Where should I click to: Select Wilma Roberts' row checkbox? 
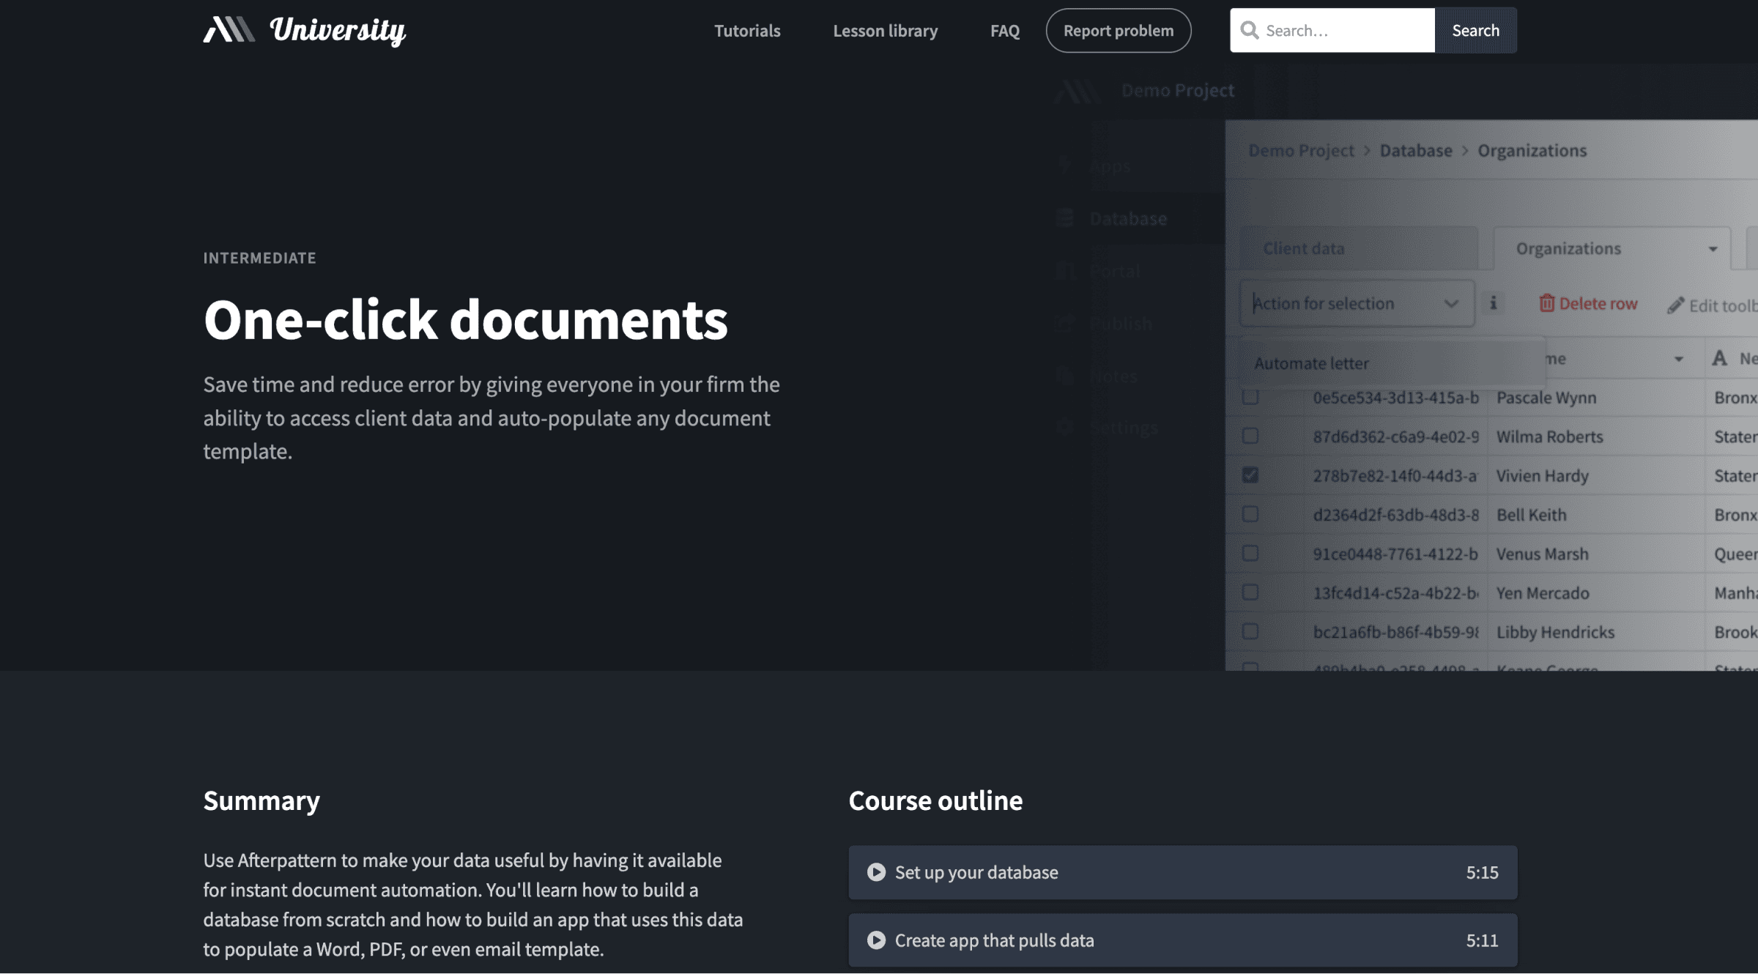(1250, 436)
